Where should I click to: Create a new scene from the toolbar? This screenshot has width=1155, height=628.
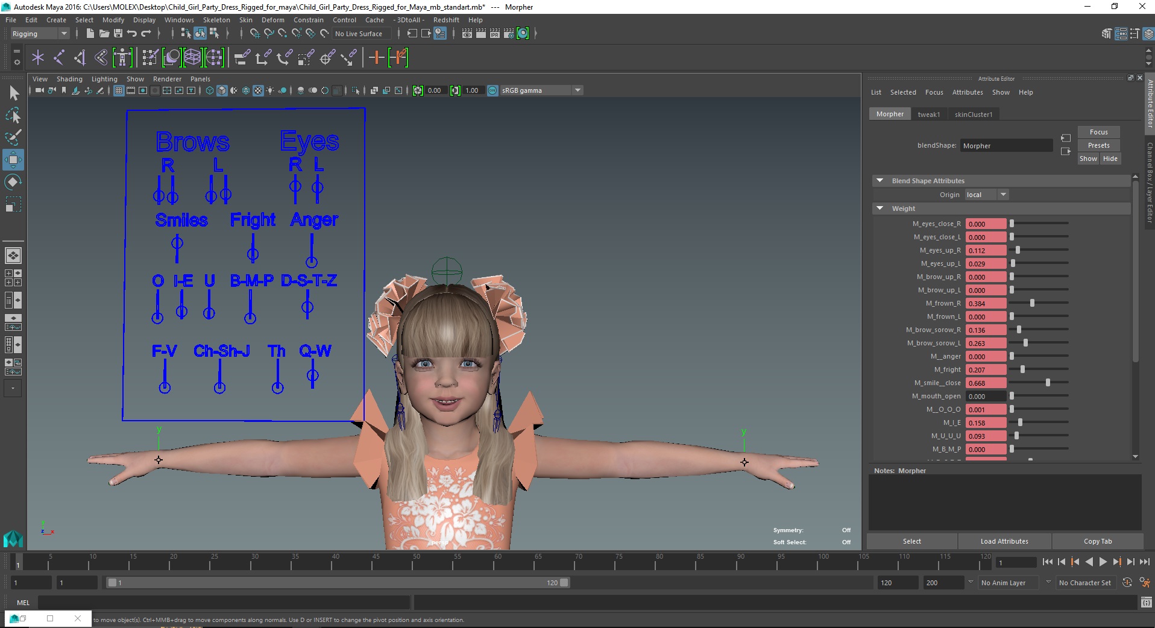click(x=90, y=34)
